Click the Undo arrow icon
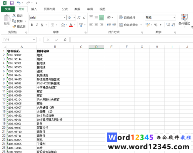Screen dimensions: 193x153 click(19, 3)
